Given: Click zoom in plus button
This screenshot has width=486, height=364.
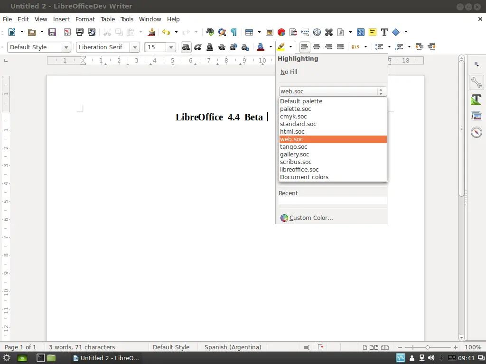Looking at the screenshot, I should [x=455, y=347].
